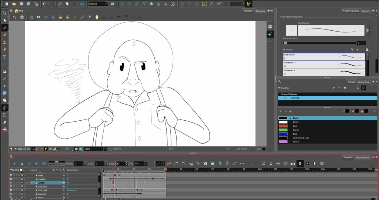Click the first KF keyframe icon in Timeline toolbar
The width and height of the screenshot is (379, 200).
click(x=220, y=163)
